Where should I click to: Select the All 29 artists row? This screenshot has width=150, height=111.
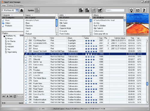click(x=74, y=18)
